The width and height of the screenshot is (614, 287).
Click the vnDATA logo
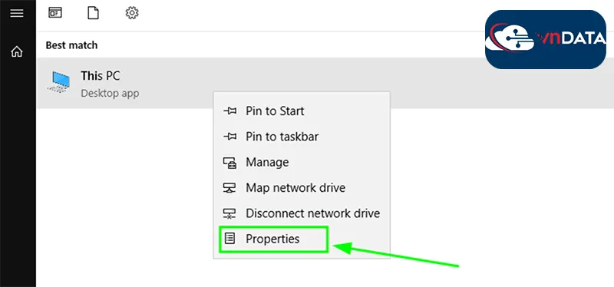(x=546, y=40)
